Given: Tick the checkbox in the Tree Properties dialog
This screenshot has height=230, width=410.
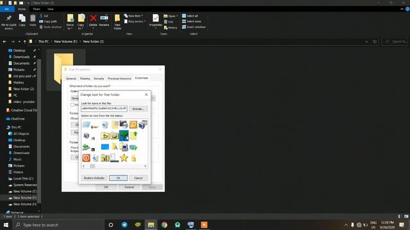Looking at the screenshot, I should 72,105.
